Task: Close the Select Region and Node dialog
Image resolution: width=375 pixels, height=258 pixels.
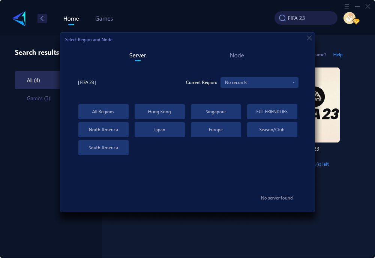Action: 309,38
